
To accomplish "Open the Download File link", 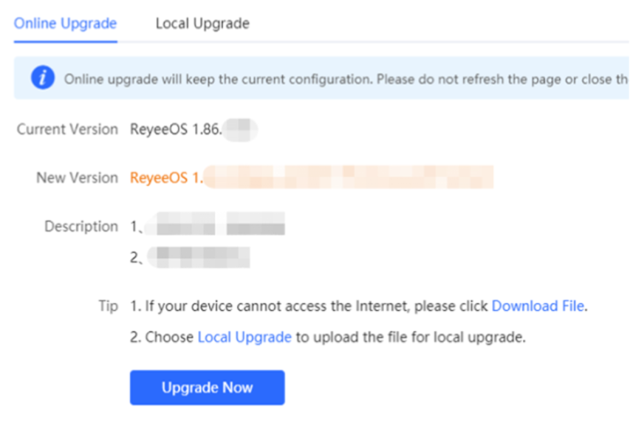I will 538,306.
